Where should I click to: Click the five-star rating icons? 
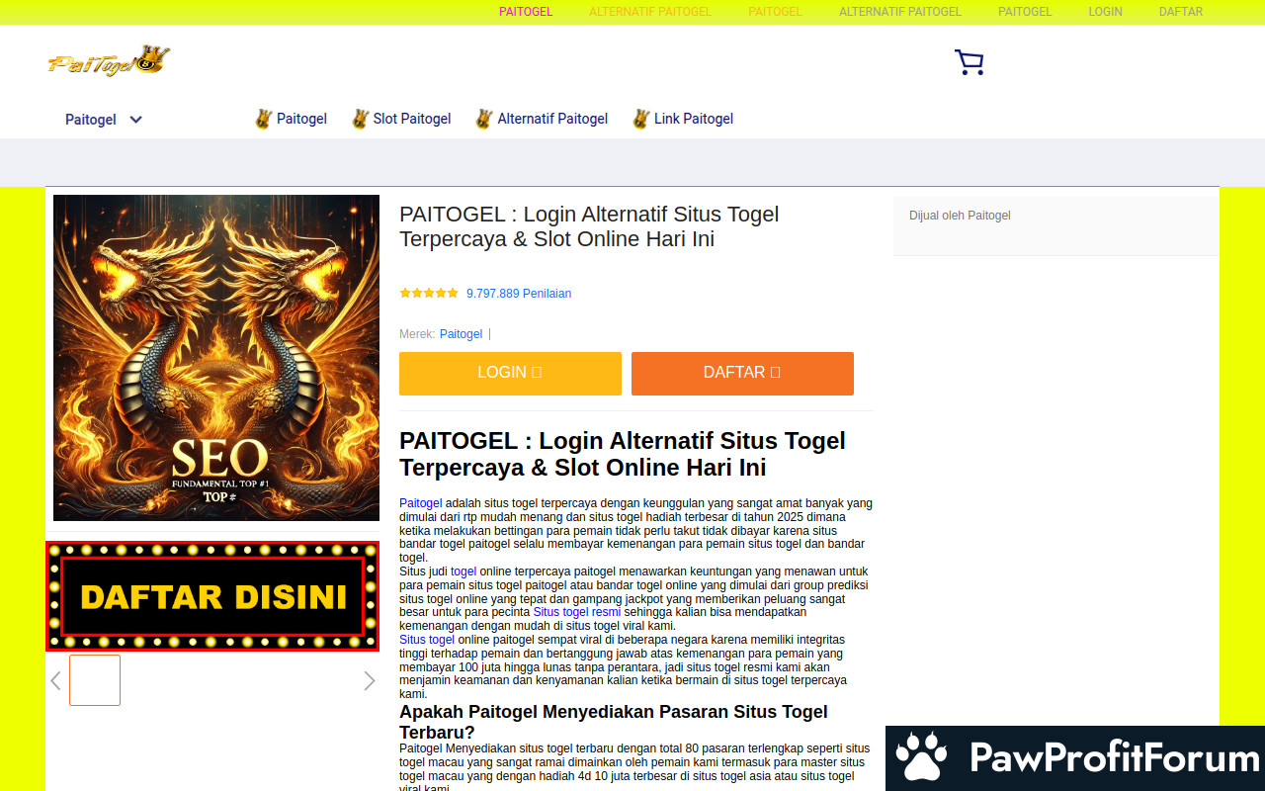429,293
